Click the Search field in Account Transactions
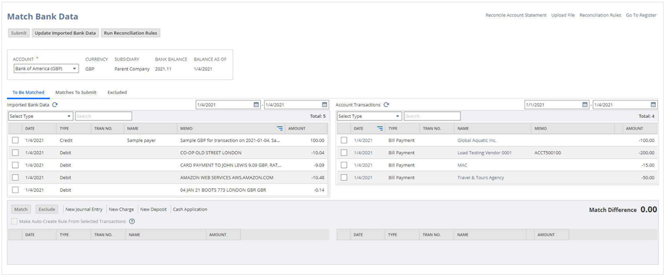Screen dimensions: 666x277 pos(432,117)
